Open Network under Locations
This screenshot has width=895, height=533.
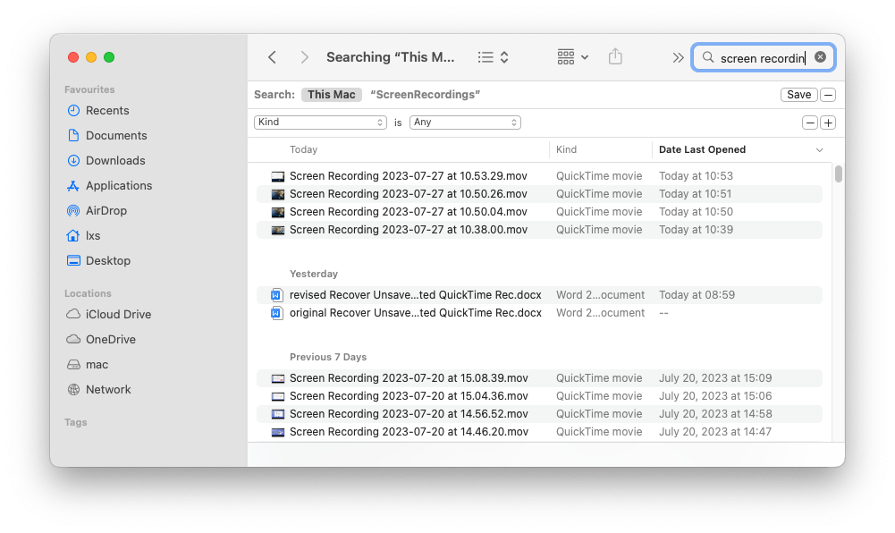(106, 389)
